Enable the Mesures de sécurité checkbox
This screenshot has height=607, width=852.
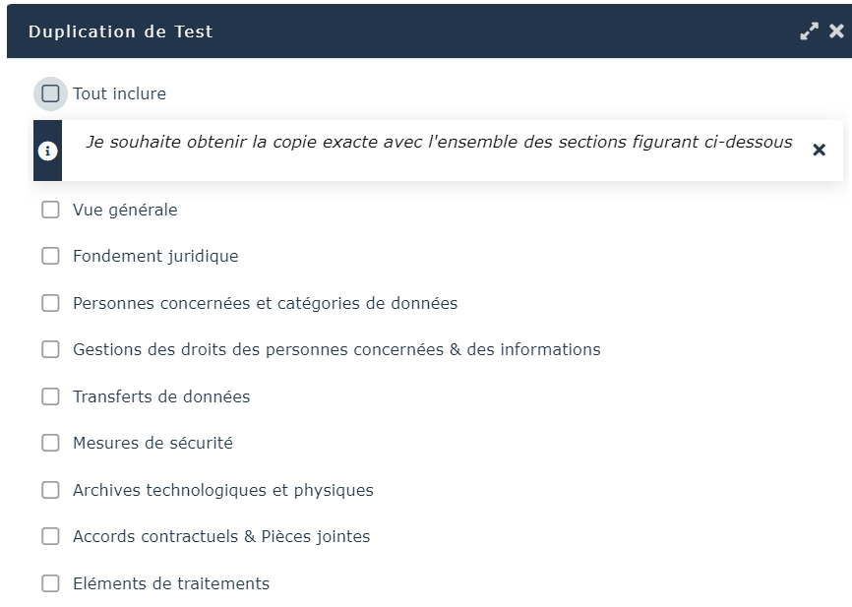[x=50, y=443]
